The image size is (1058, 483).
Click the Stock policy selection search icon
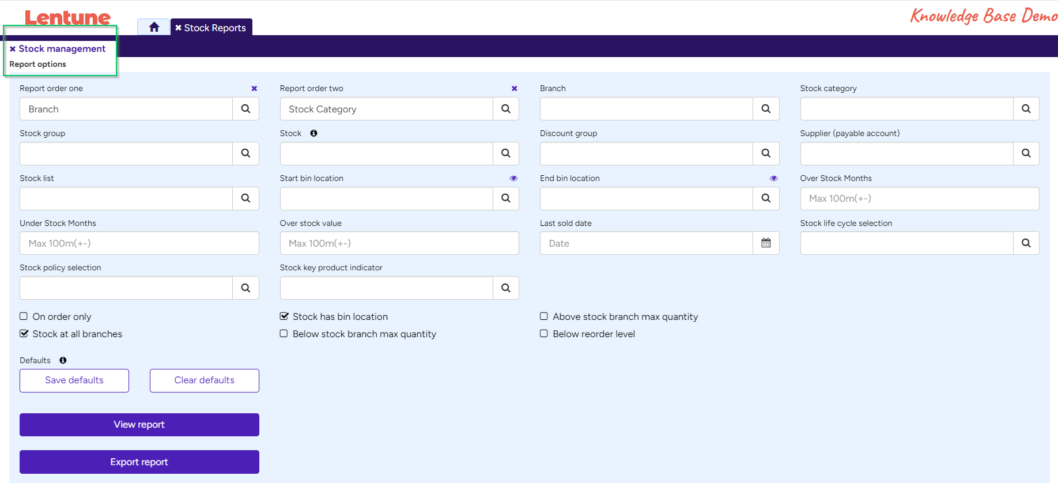pos(246,288)
